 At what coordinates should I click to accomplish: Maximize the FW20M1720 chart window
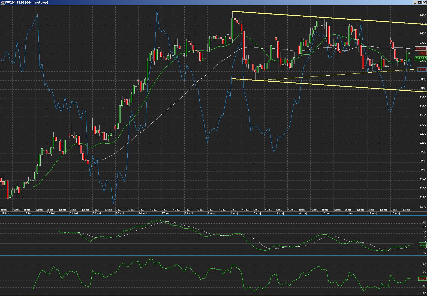[420, 2]
